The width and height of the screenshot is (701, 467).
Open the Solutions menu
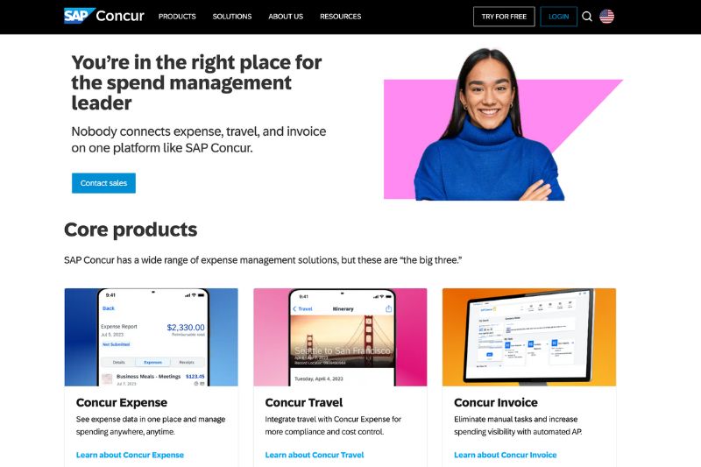(232, 17)
